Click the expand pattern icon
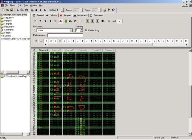The image size is (192, 140). click(x=92, y=21)
